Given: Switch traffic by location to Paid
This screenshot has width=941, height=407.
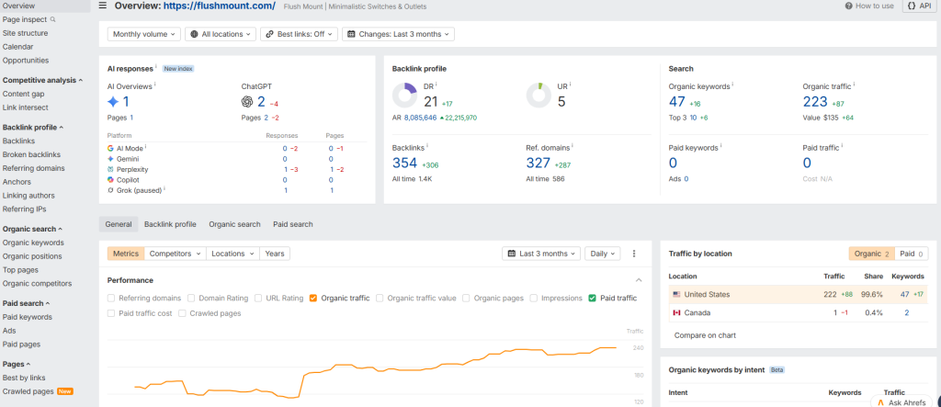Looking at the screenshot, I should tap(912, 254).
